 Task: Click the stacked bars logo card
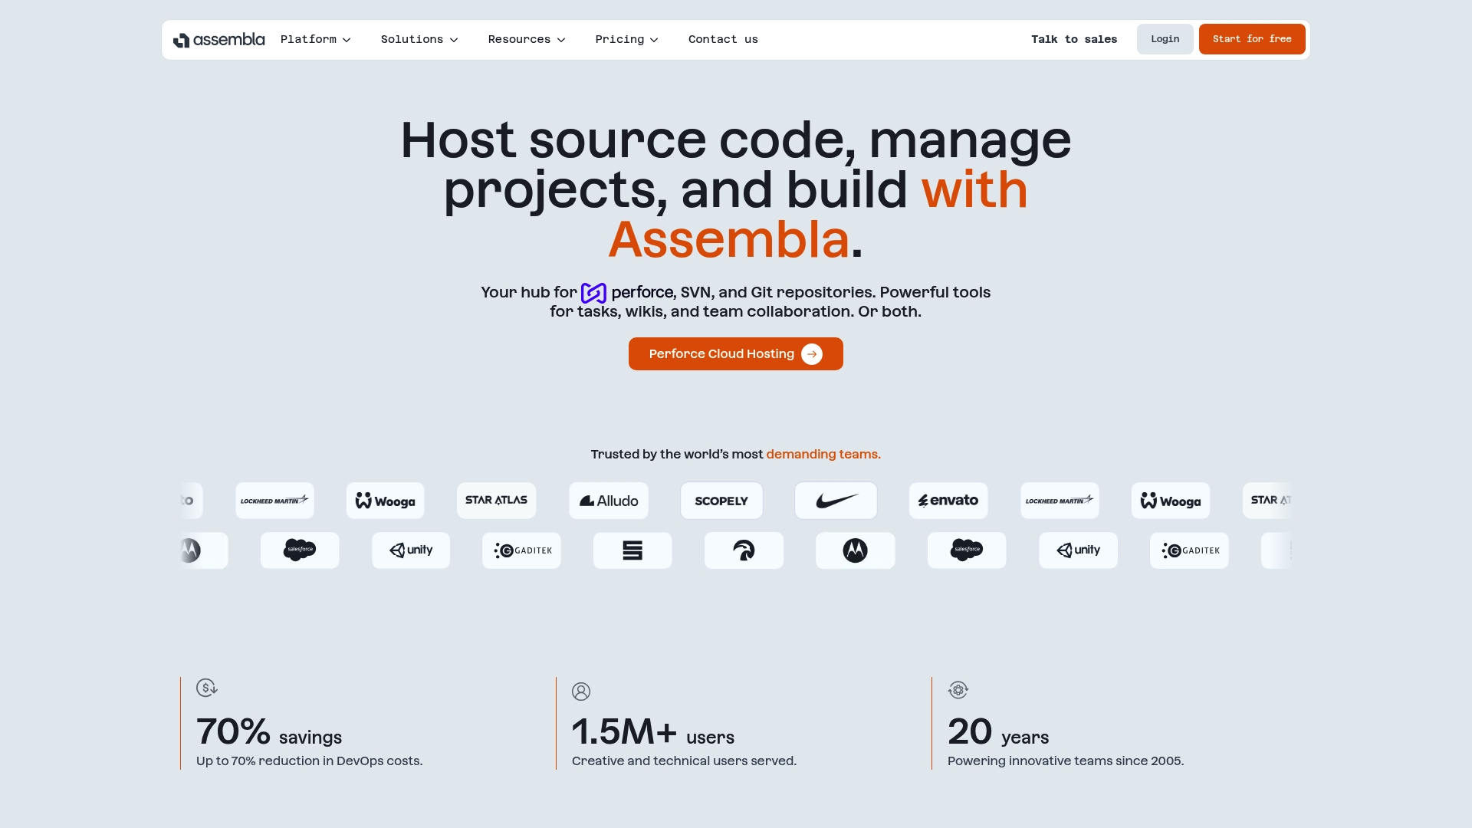point(632,550)
